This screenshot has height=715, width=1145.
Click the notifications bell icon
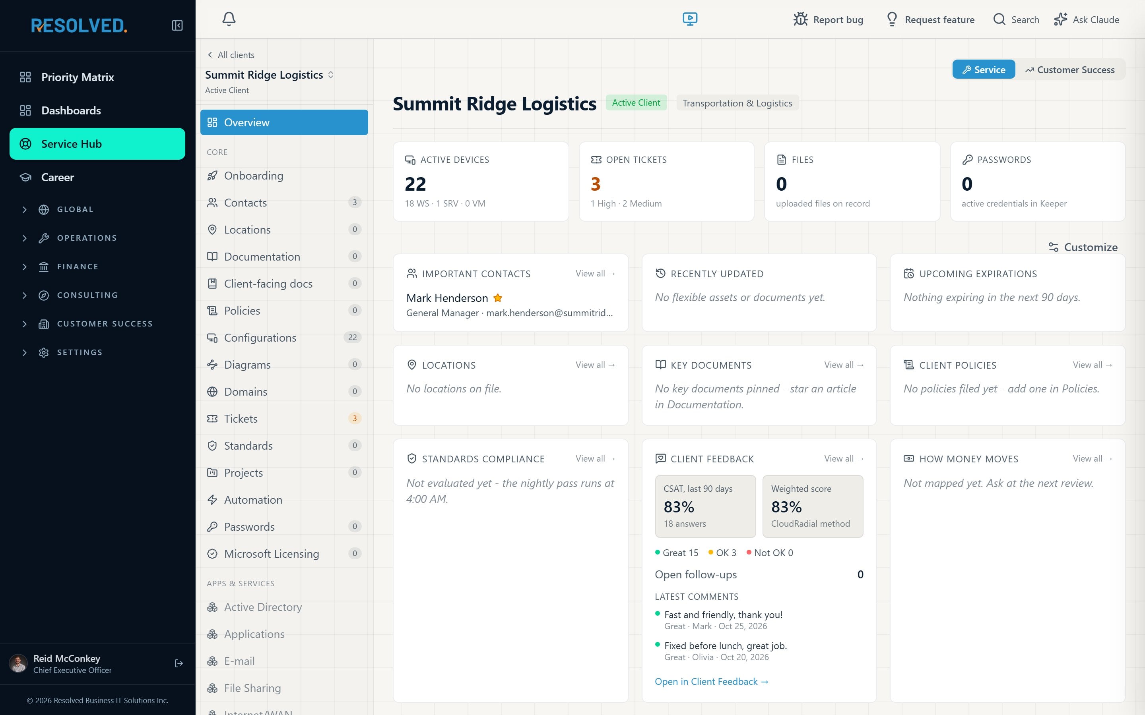coord(229,19)
